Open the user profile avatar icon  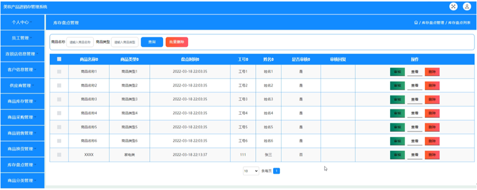pos(467,6)
